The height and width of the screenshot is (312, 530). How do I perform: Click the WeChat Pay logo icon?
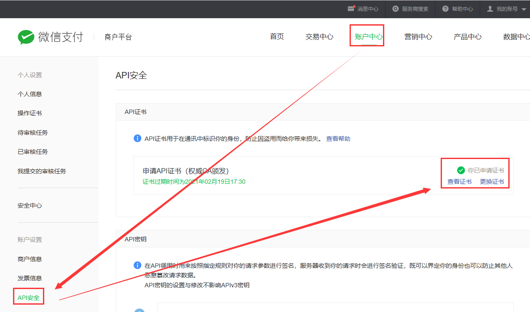[x=26, y=37]
